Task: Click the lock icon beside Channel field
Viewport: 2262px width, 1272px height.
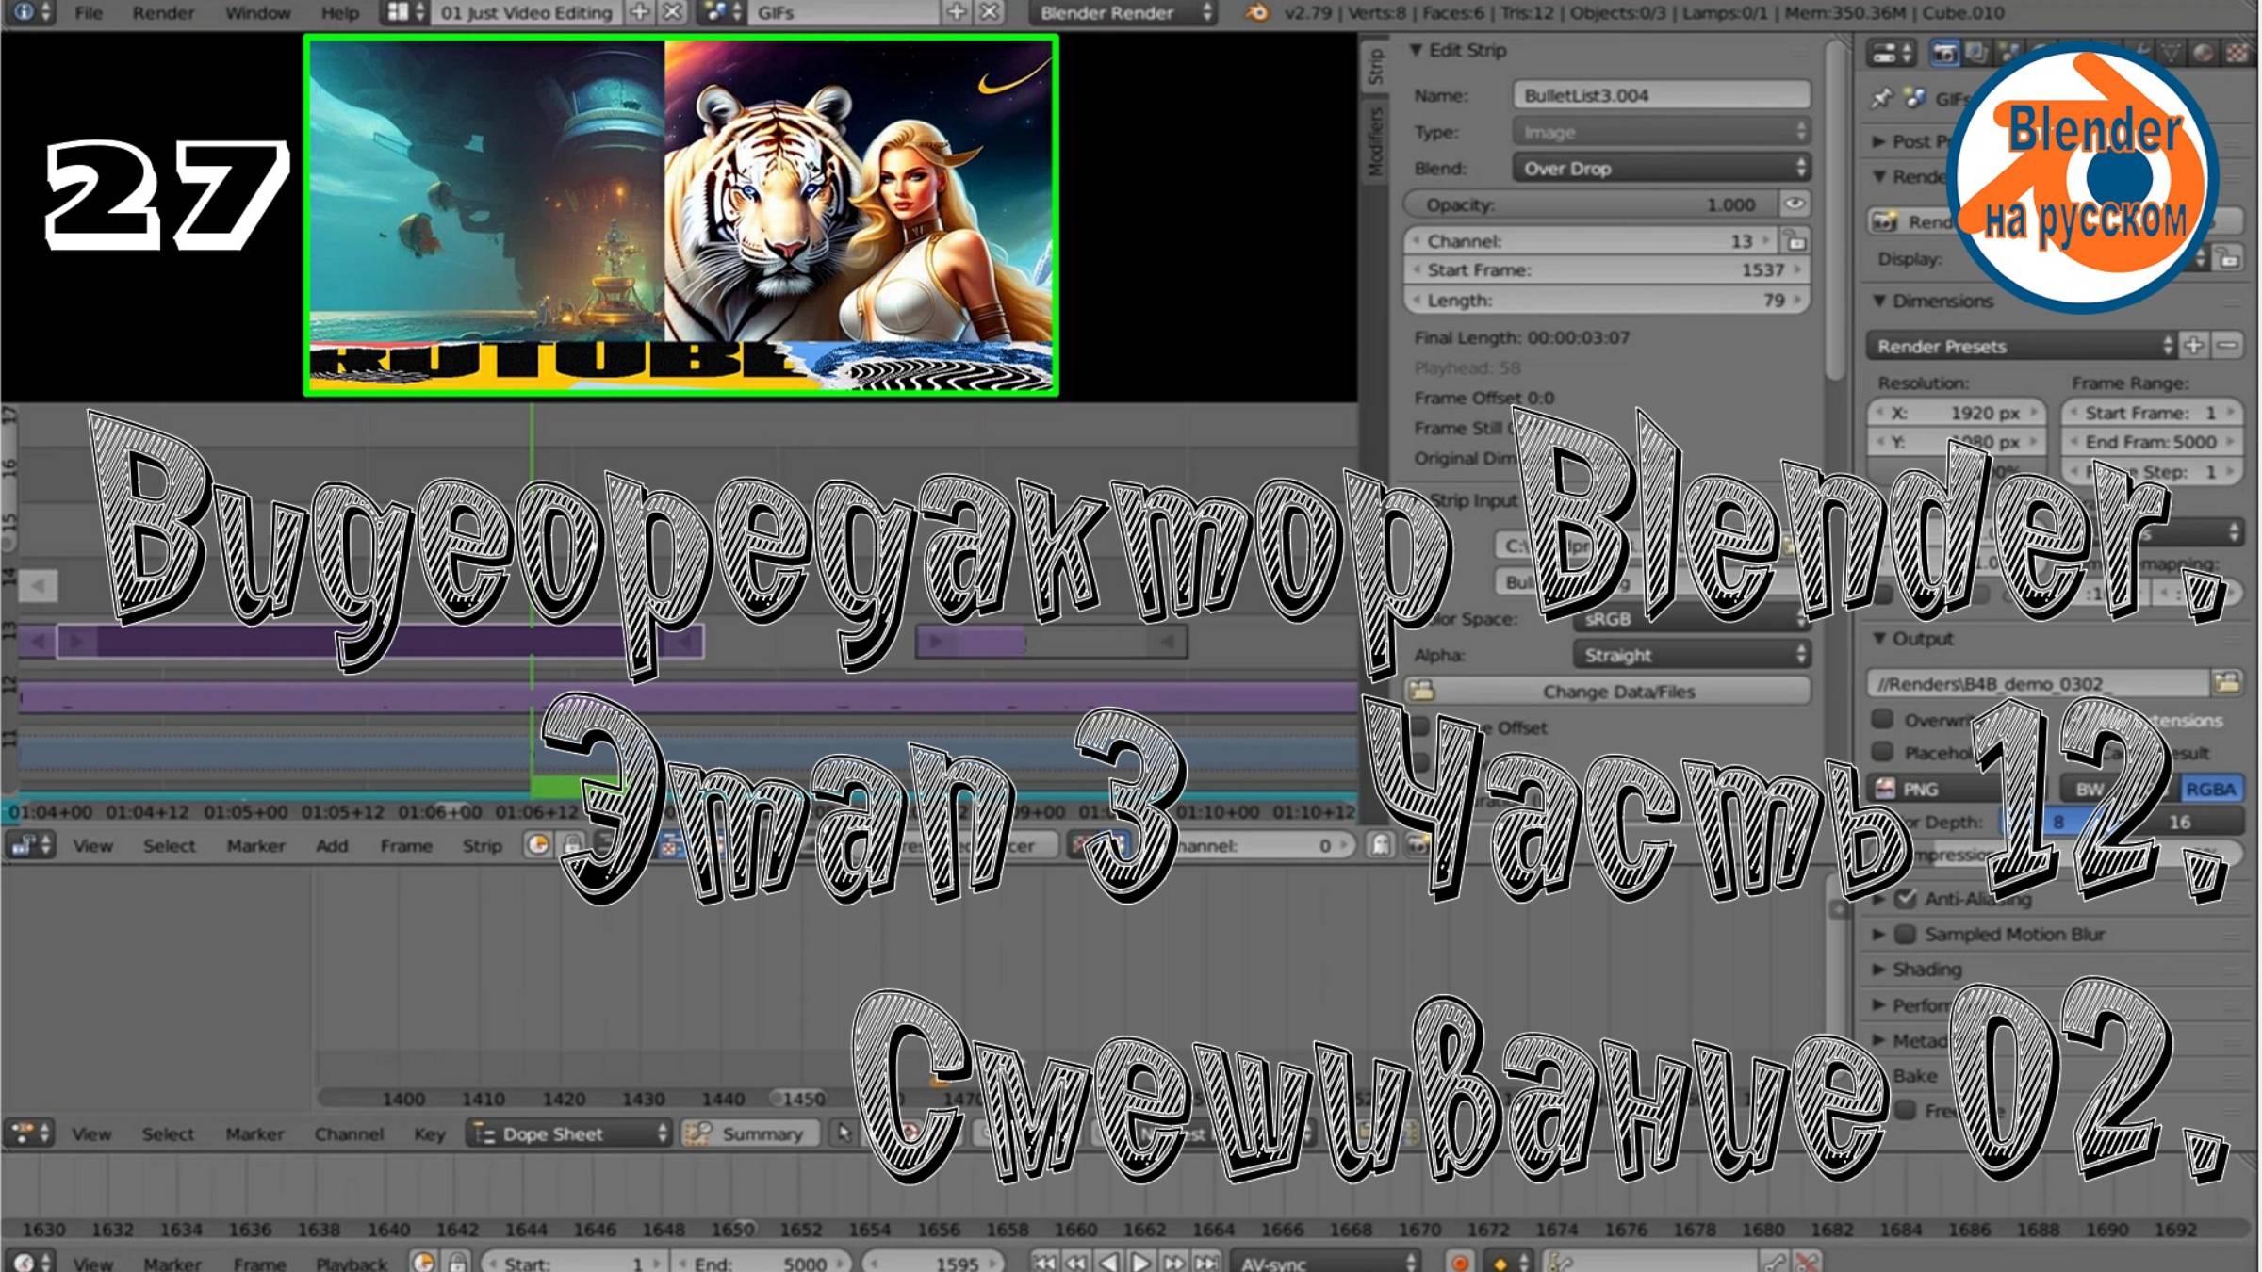Action: pyautogui.click(x=1795, y=241)
